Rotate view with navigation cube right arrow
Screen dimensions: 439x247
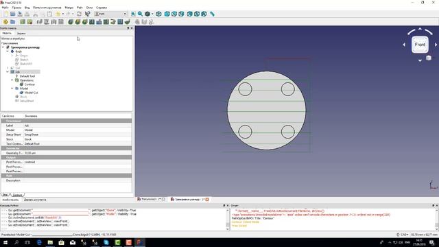point(436,45)
